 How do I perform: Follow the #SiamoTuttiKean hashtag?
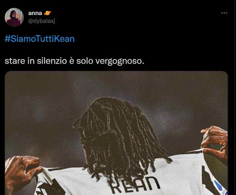40,39
